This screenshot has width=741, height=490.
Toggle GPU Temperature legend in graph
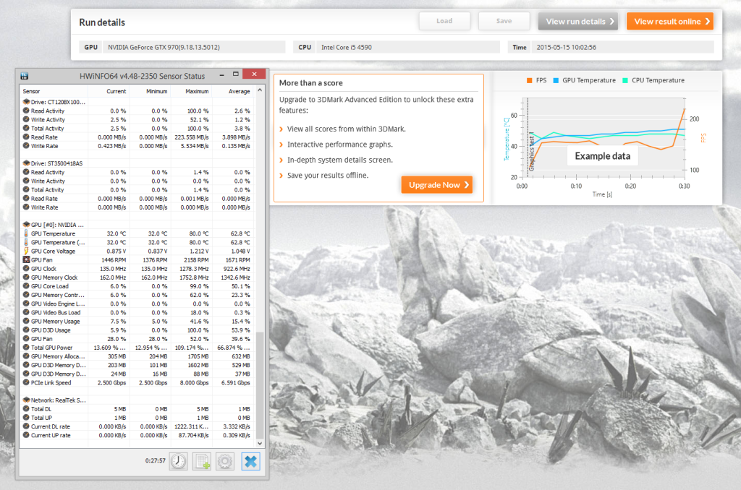(585, 80)
